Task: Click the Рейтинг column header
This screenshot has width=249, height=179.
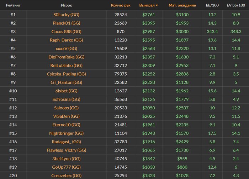Action: [13, 6]
